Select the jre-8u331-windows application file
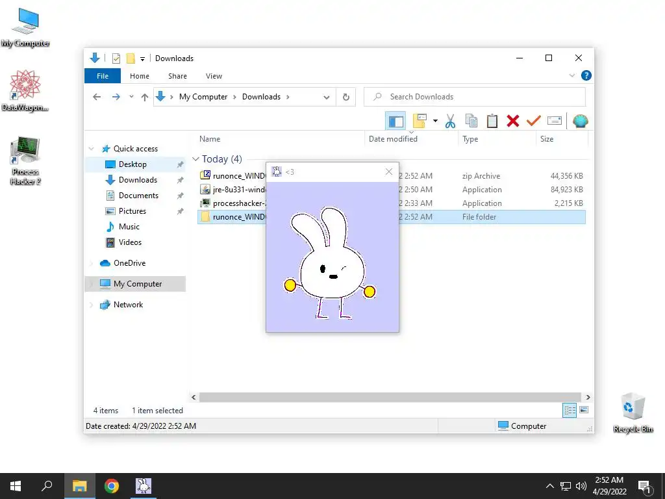 tap(392, 190)
